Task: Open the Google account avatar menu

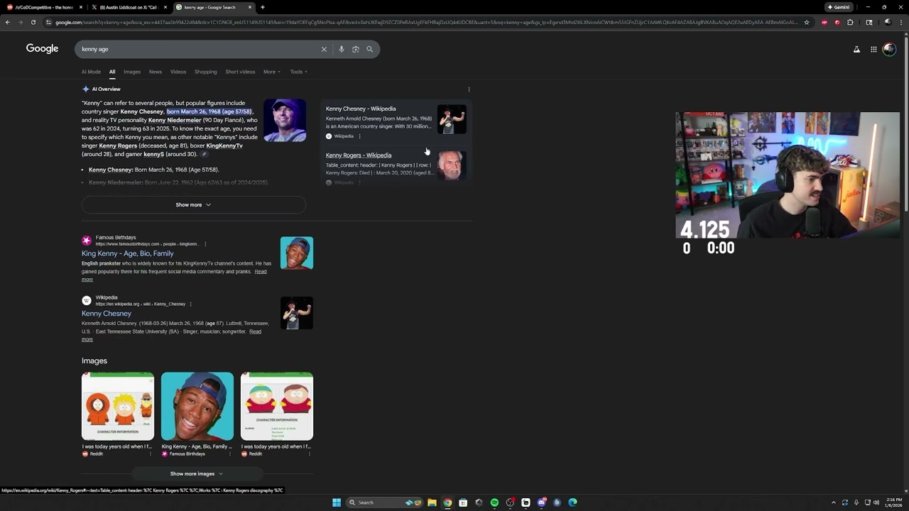Action: (889, 49)
